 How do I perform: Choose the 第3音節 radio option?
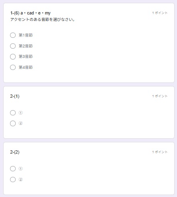[x=13, y=57]
